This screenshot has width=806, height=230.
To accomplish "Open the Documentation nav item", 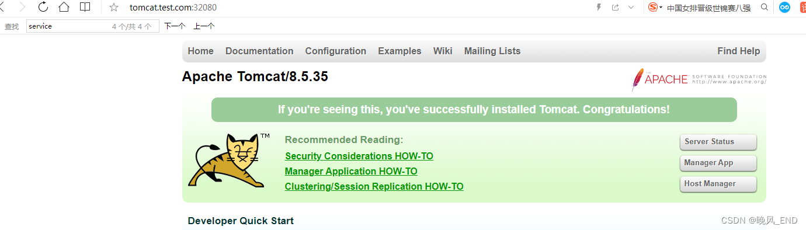I will (259, 51).
